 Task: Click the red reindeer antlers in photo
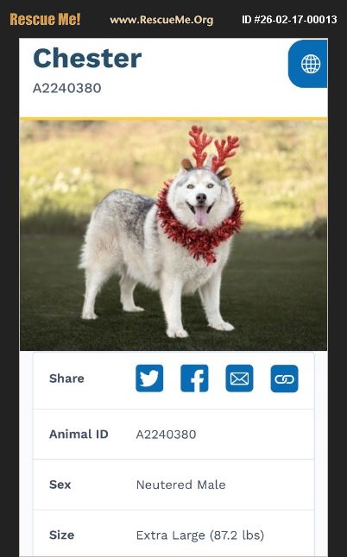212,148
